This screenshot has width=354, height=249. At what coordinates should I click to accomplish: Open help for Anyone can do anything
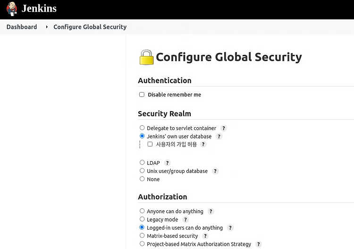tap(211, 212)
